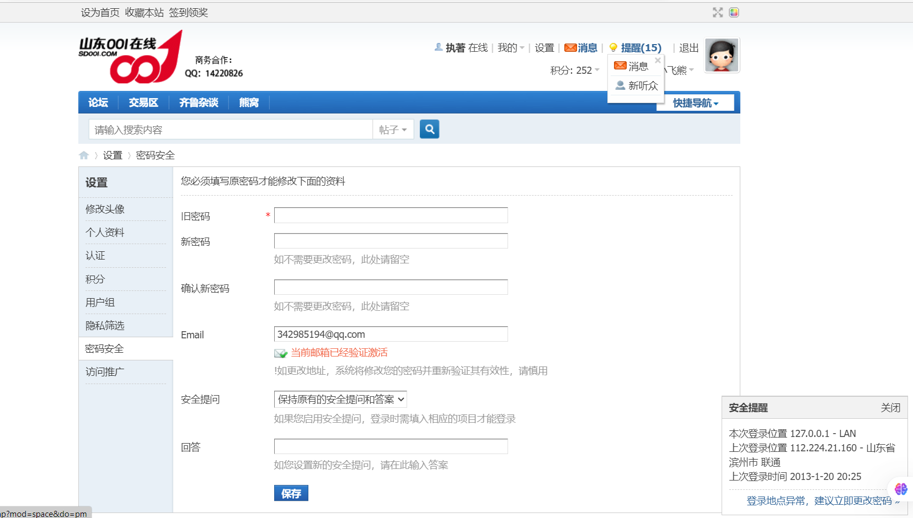Viewport: 913px width, 518px height.
Task: Click the user avatar picture
Action: 722,55
